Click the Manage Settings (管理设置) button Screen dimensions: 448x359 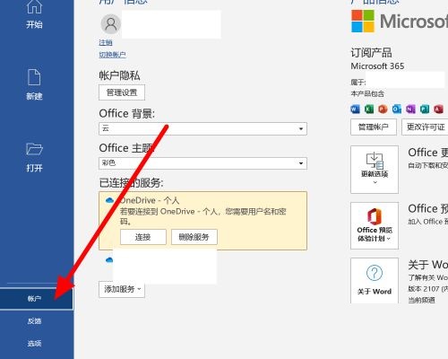coord(122,92)
